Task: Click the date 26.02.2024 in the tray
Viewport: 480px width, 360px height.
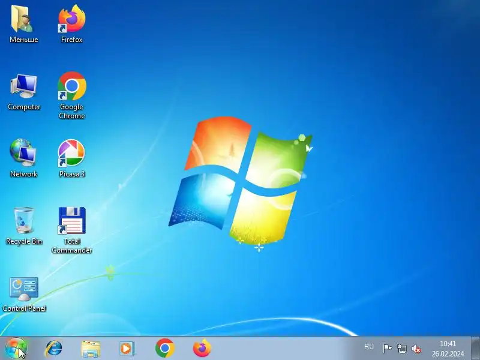Action: coord(448,353)
